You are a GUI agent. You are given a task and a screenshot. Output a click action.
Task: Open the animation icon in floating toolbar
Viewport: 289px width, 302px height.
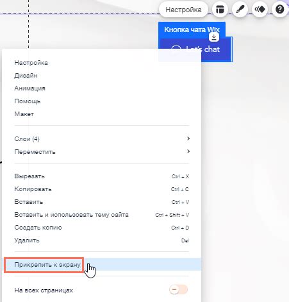coord(260,10)
